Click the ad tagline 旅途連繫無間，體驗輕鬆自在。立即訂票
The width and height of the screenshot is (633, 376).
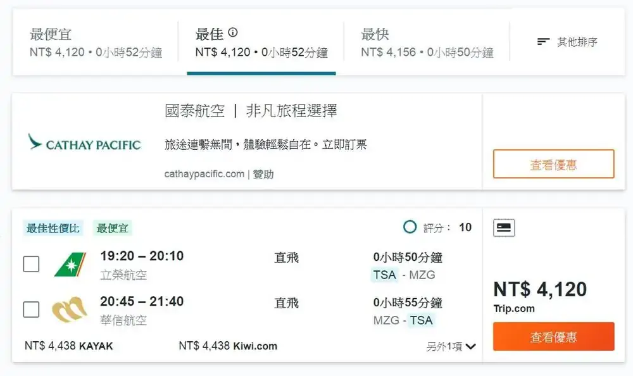pos(265,144)
